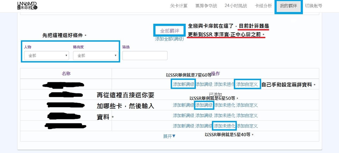The height and width of the screenshot is (153, 339).
Task: Click the 名称 column header
Action: (66, 73)
